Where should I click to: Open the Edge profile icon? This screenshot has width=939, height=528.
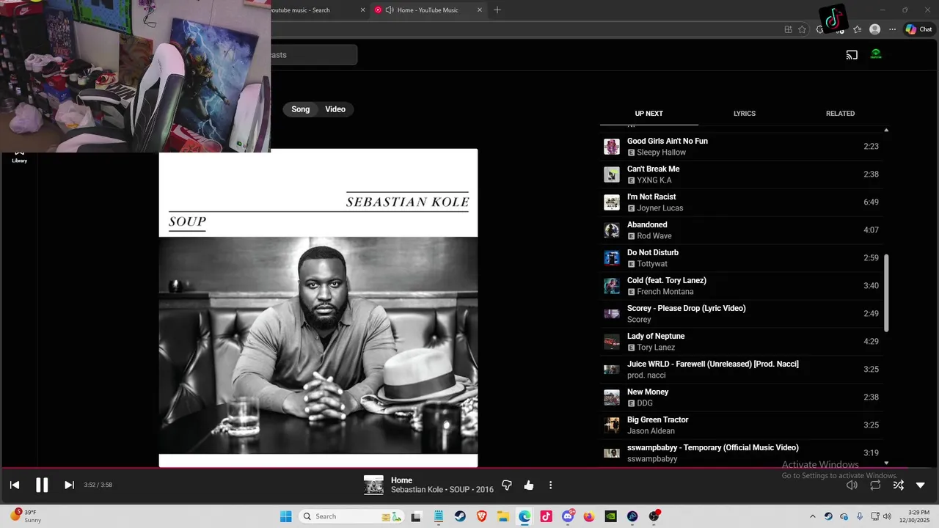[x=874, y=29]
